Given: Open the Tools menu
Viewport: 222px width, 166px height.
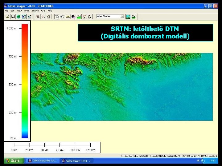Looking at the screenshot, I should [27, 10].
